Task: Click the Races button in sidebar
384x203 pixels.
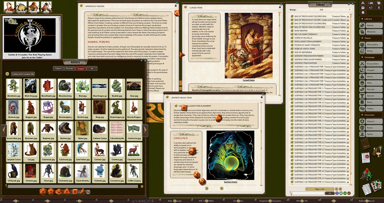Action: pos(374,127)
